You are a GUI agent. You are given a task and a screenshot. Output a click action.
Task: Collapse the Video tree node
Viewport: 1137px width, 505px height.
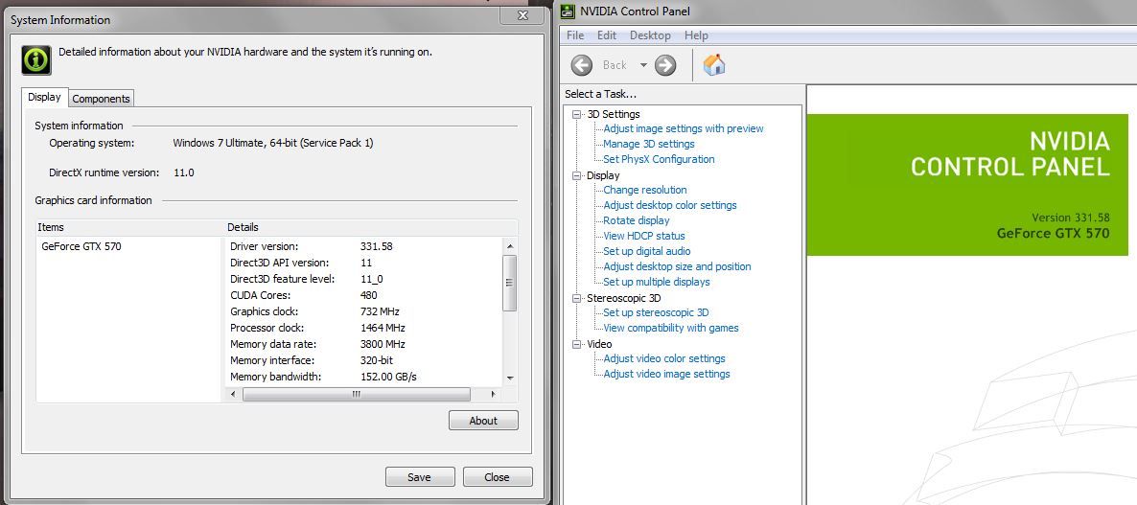click(x=577, y=344)
